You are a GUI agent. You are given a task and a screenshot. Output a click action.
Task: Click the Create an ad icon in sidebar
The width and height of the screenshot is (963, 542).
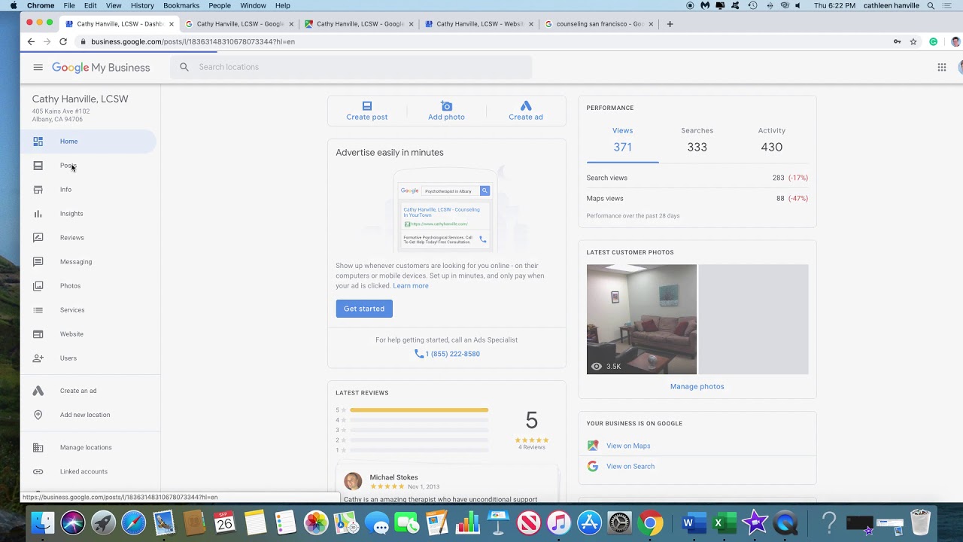38,391
